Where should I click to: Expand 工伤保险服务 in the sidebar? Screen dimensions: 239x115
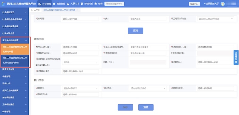coord(14,105)
